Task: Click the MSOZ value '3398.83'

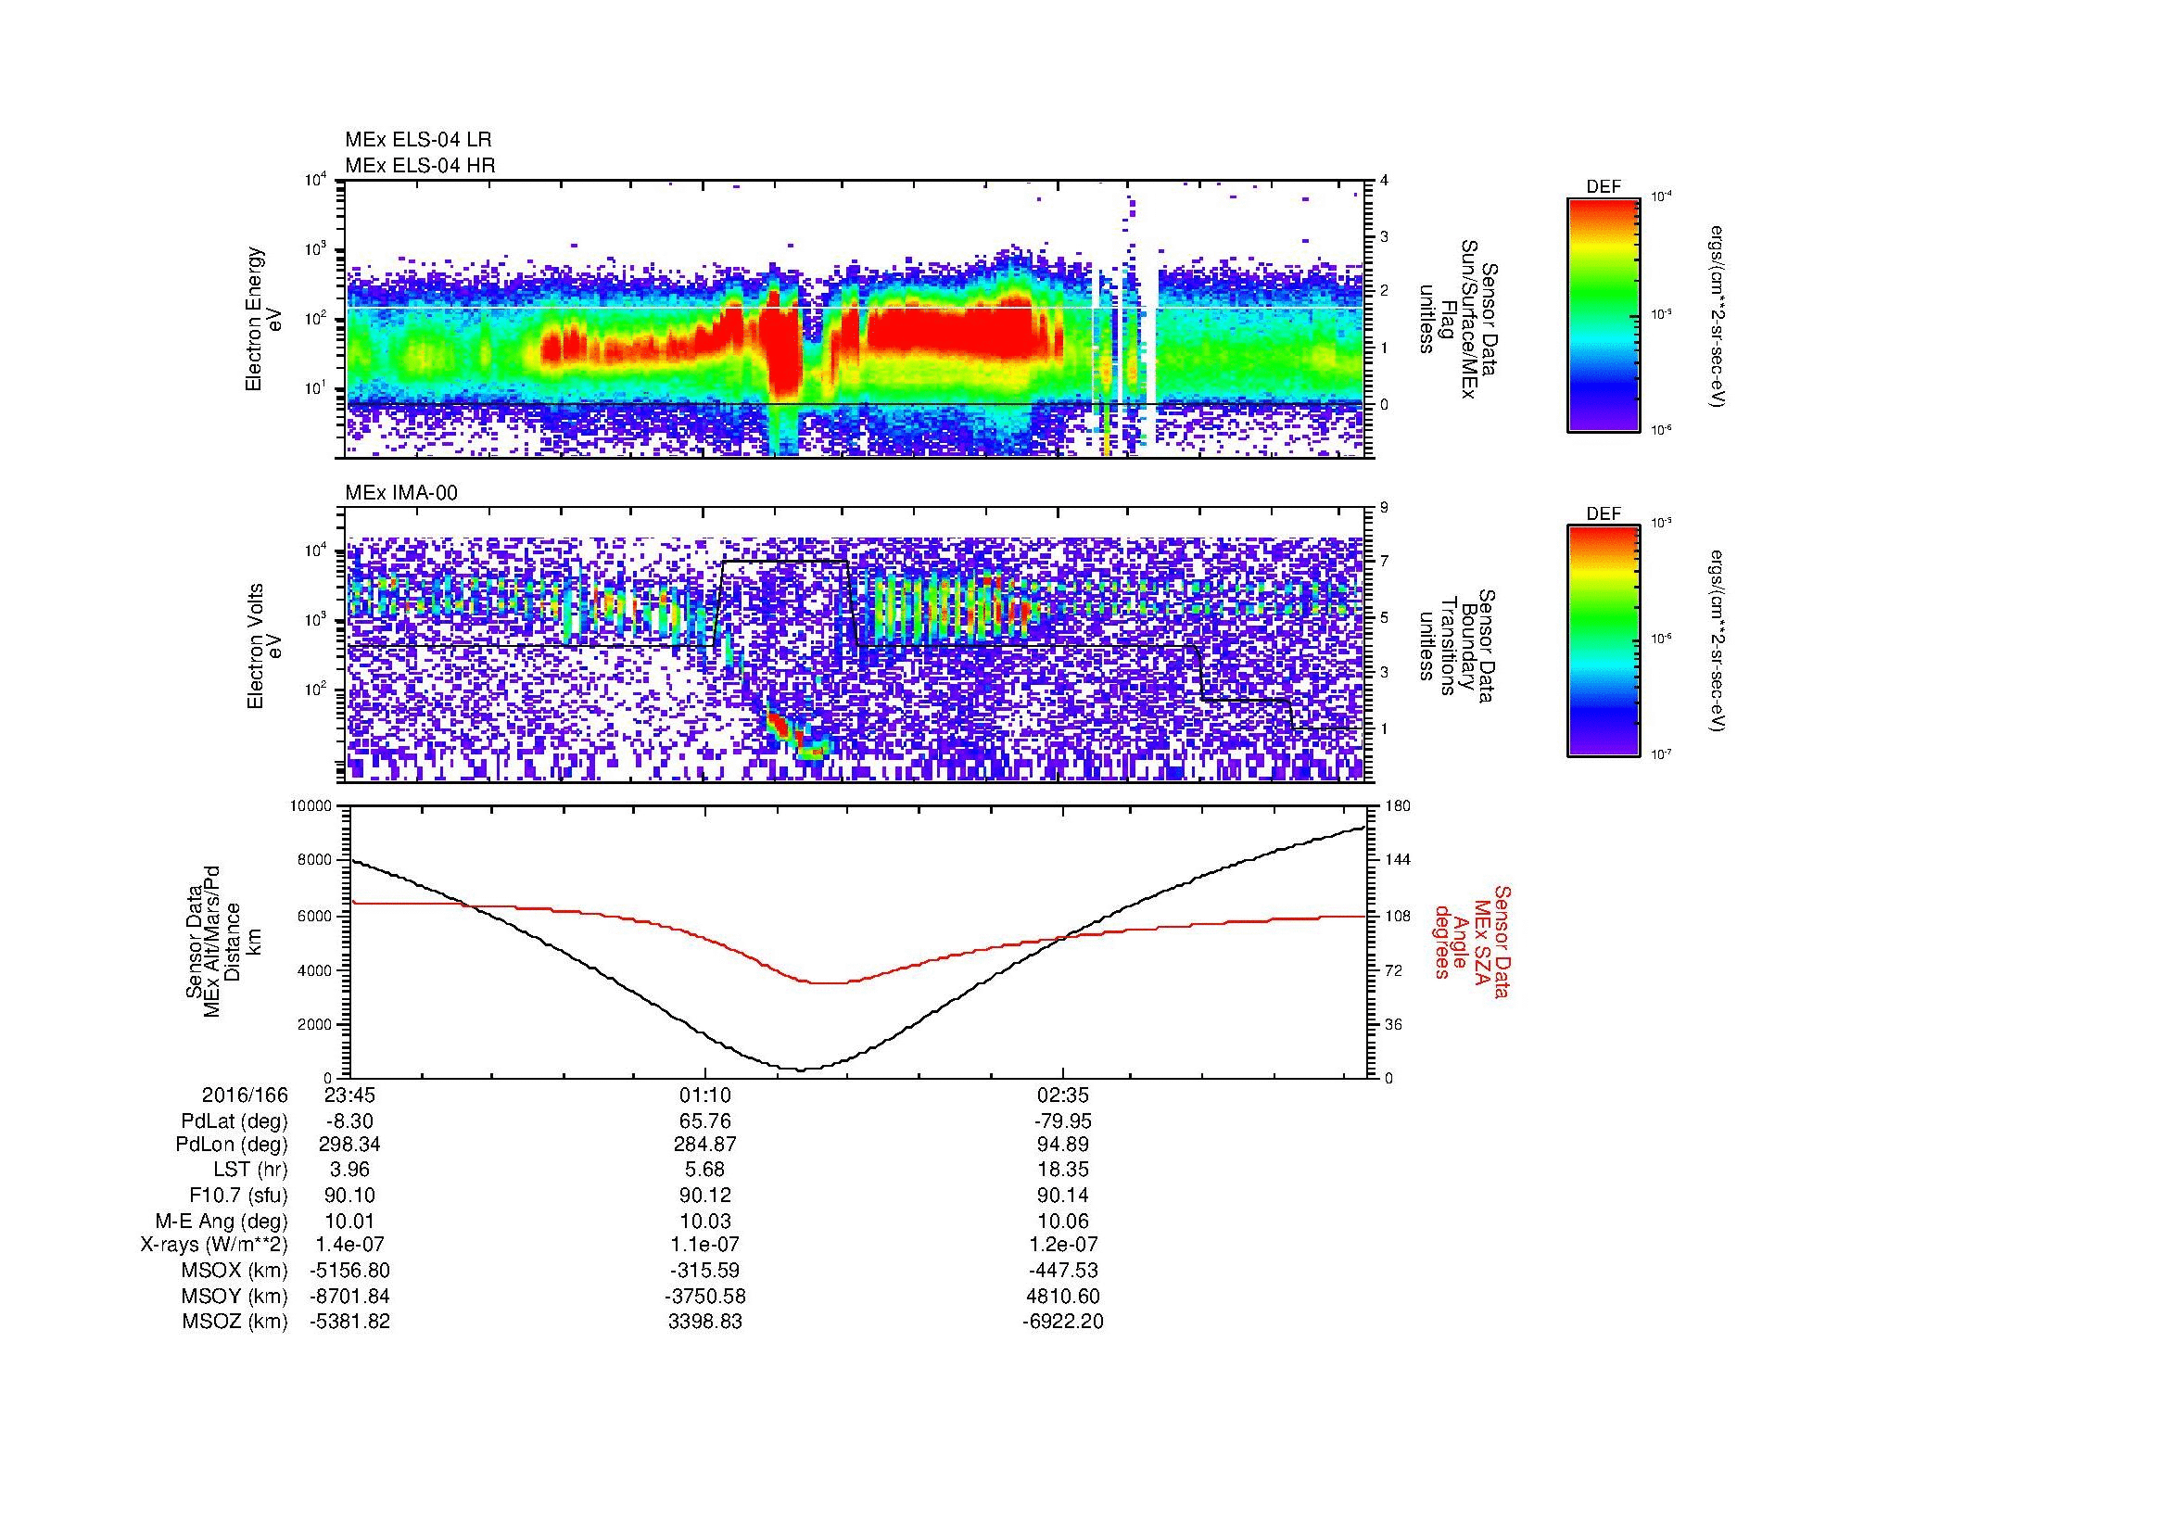Action: pyautogui.click(x=705, y=1322)
